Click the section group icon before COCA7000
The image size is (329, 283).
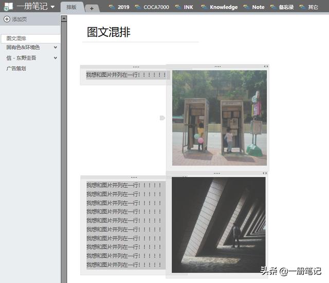pos(138,7)
